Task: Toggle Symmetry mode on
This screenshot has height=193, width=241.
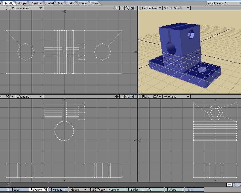Action: (58, 190)
